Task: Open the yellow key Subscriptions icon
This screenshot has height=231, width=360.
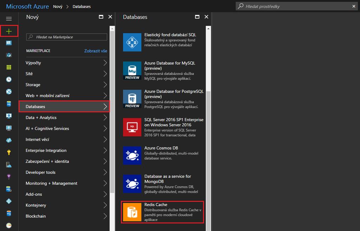Action: [9, 152]
